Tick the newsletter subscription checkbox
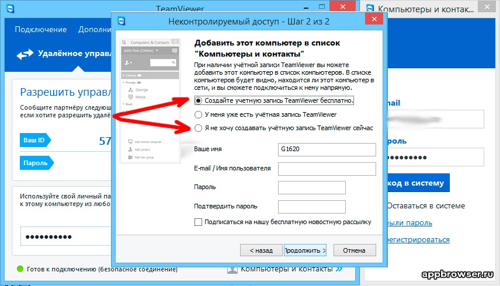This screenshot has height=286, width=500. (x=198, y=222)
